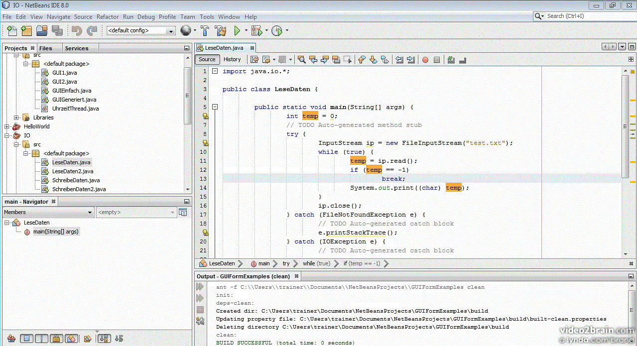Collapse the IO project node
The height and width of the screenshot is (346, 637).
(x=7, y=135)
